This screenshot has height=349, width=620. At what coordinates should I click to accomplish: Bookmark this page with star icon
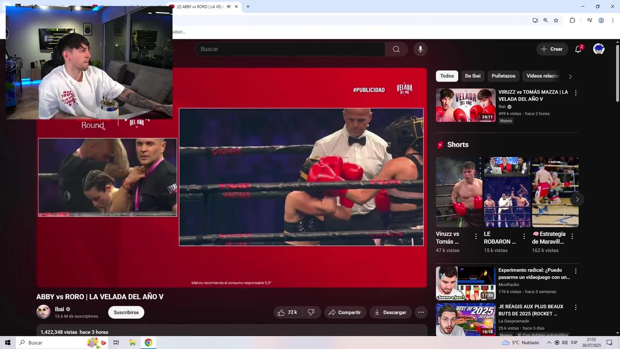(556, 20)
